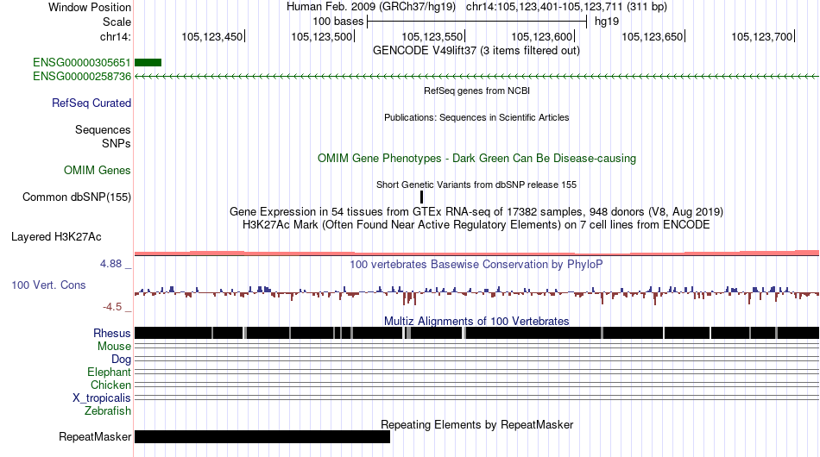Click the 100 Vert. Cons track label

48,285
